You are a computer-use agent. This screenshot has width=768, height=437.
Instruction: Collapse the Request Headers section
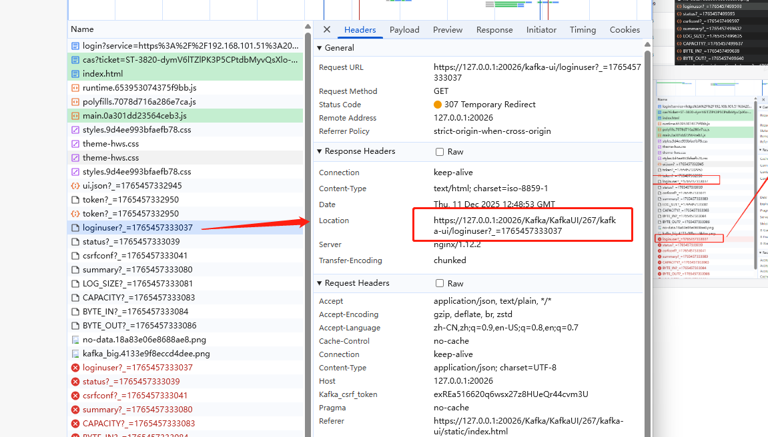320,284
